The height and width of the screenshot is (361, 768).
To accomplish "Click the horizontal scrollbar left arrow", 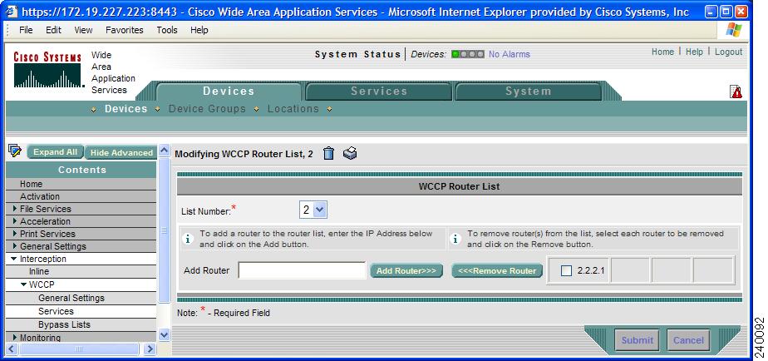I will pos(12,349).
